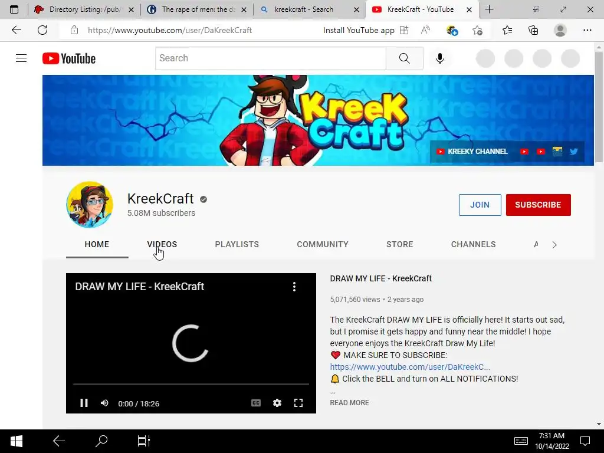Viewport: 604px width, 453px height.
Task: Click the browser address bar URL
Action: (x=170, y=30)
